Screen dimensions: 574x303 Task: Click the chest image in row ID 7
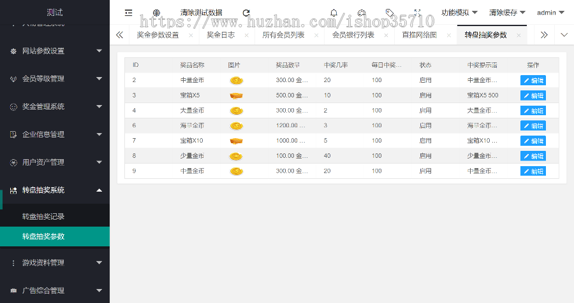click(237, 141)
